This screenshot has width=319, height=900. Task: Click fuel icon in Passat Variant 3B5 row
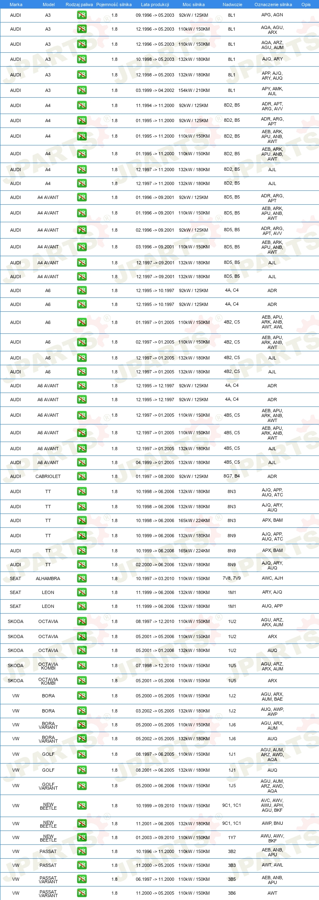[x=82, y=879]
